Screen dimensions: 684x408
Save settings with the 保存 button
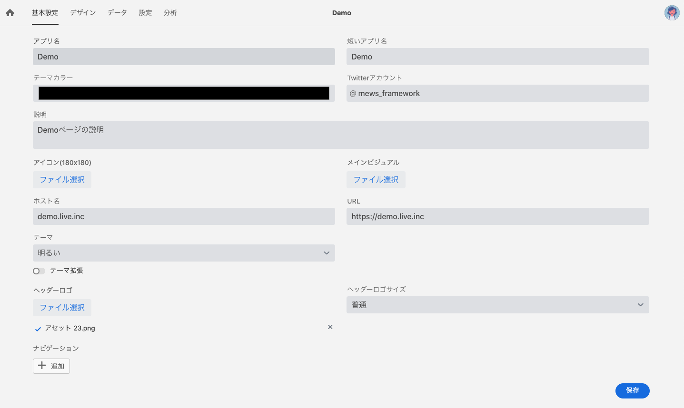click(633, 390)
